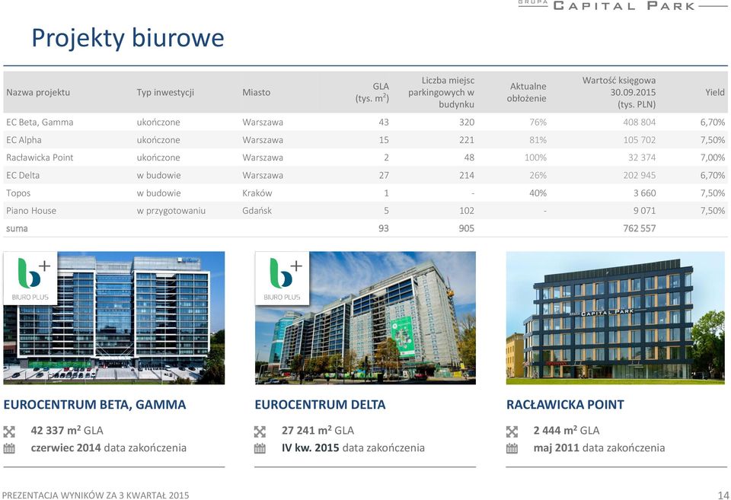Click the 76% occupancy value
This screenshot has width=731, height=500.
pos(538,122)
